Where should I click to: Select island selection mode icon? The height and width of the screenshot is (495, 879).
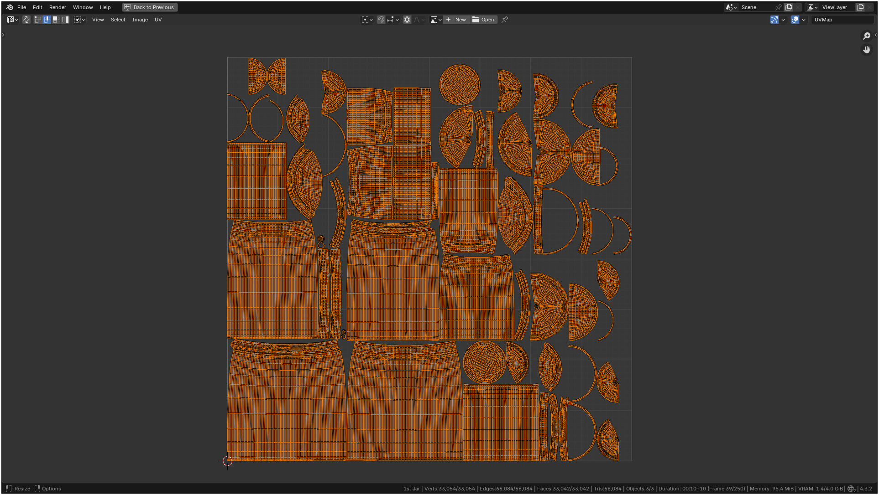tap(65, 20)
